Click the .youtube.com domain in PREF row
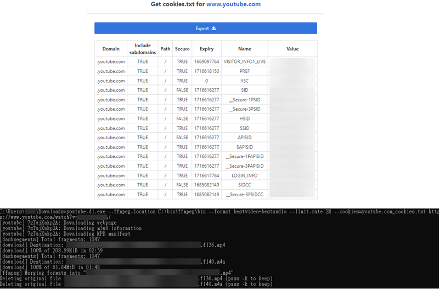 tap(111, 71)
